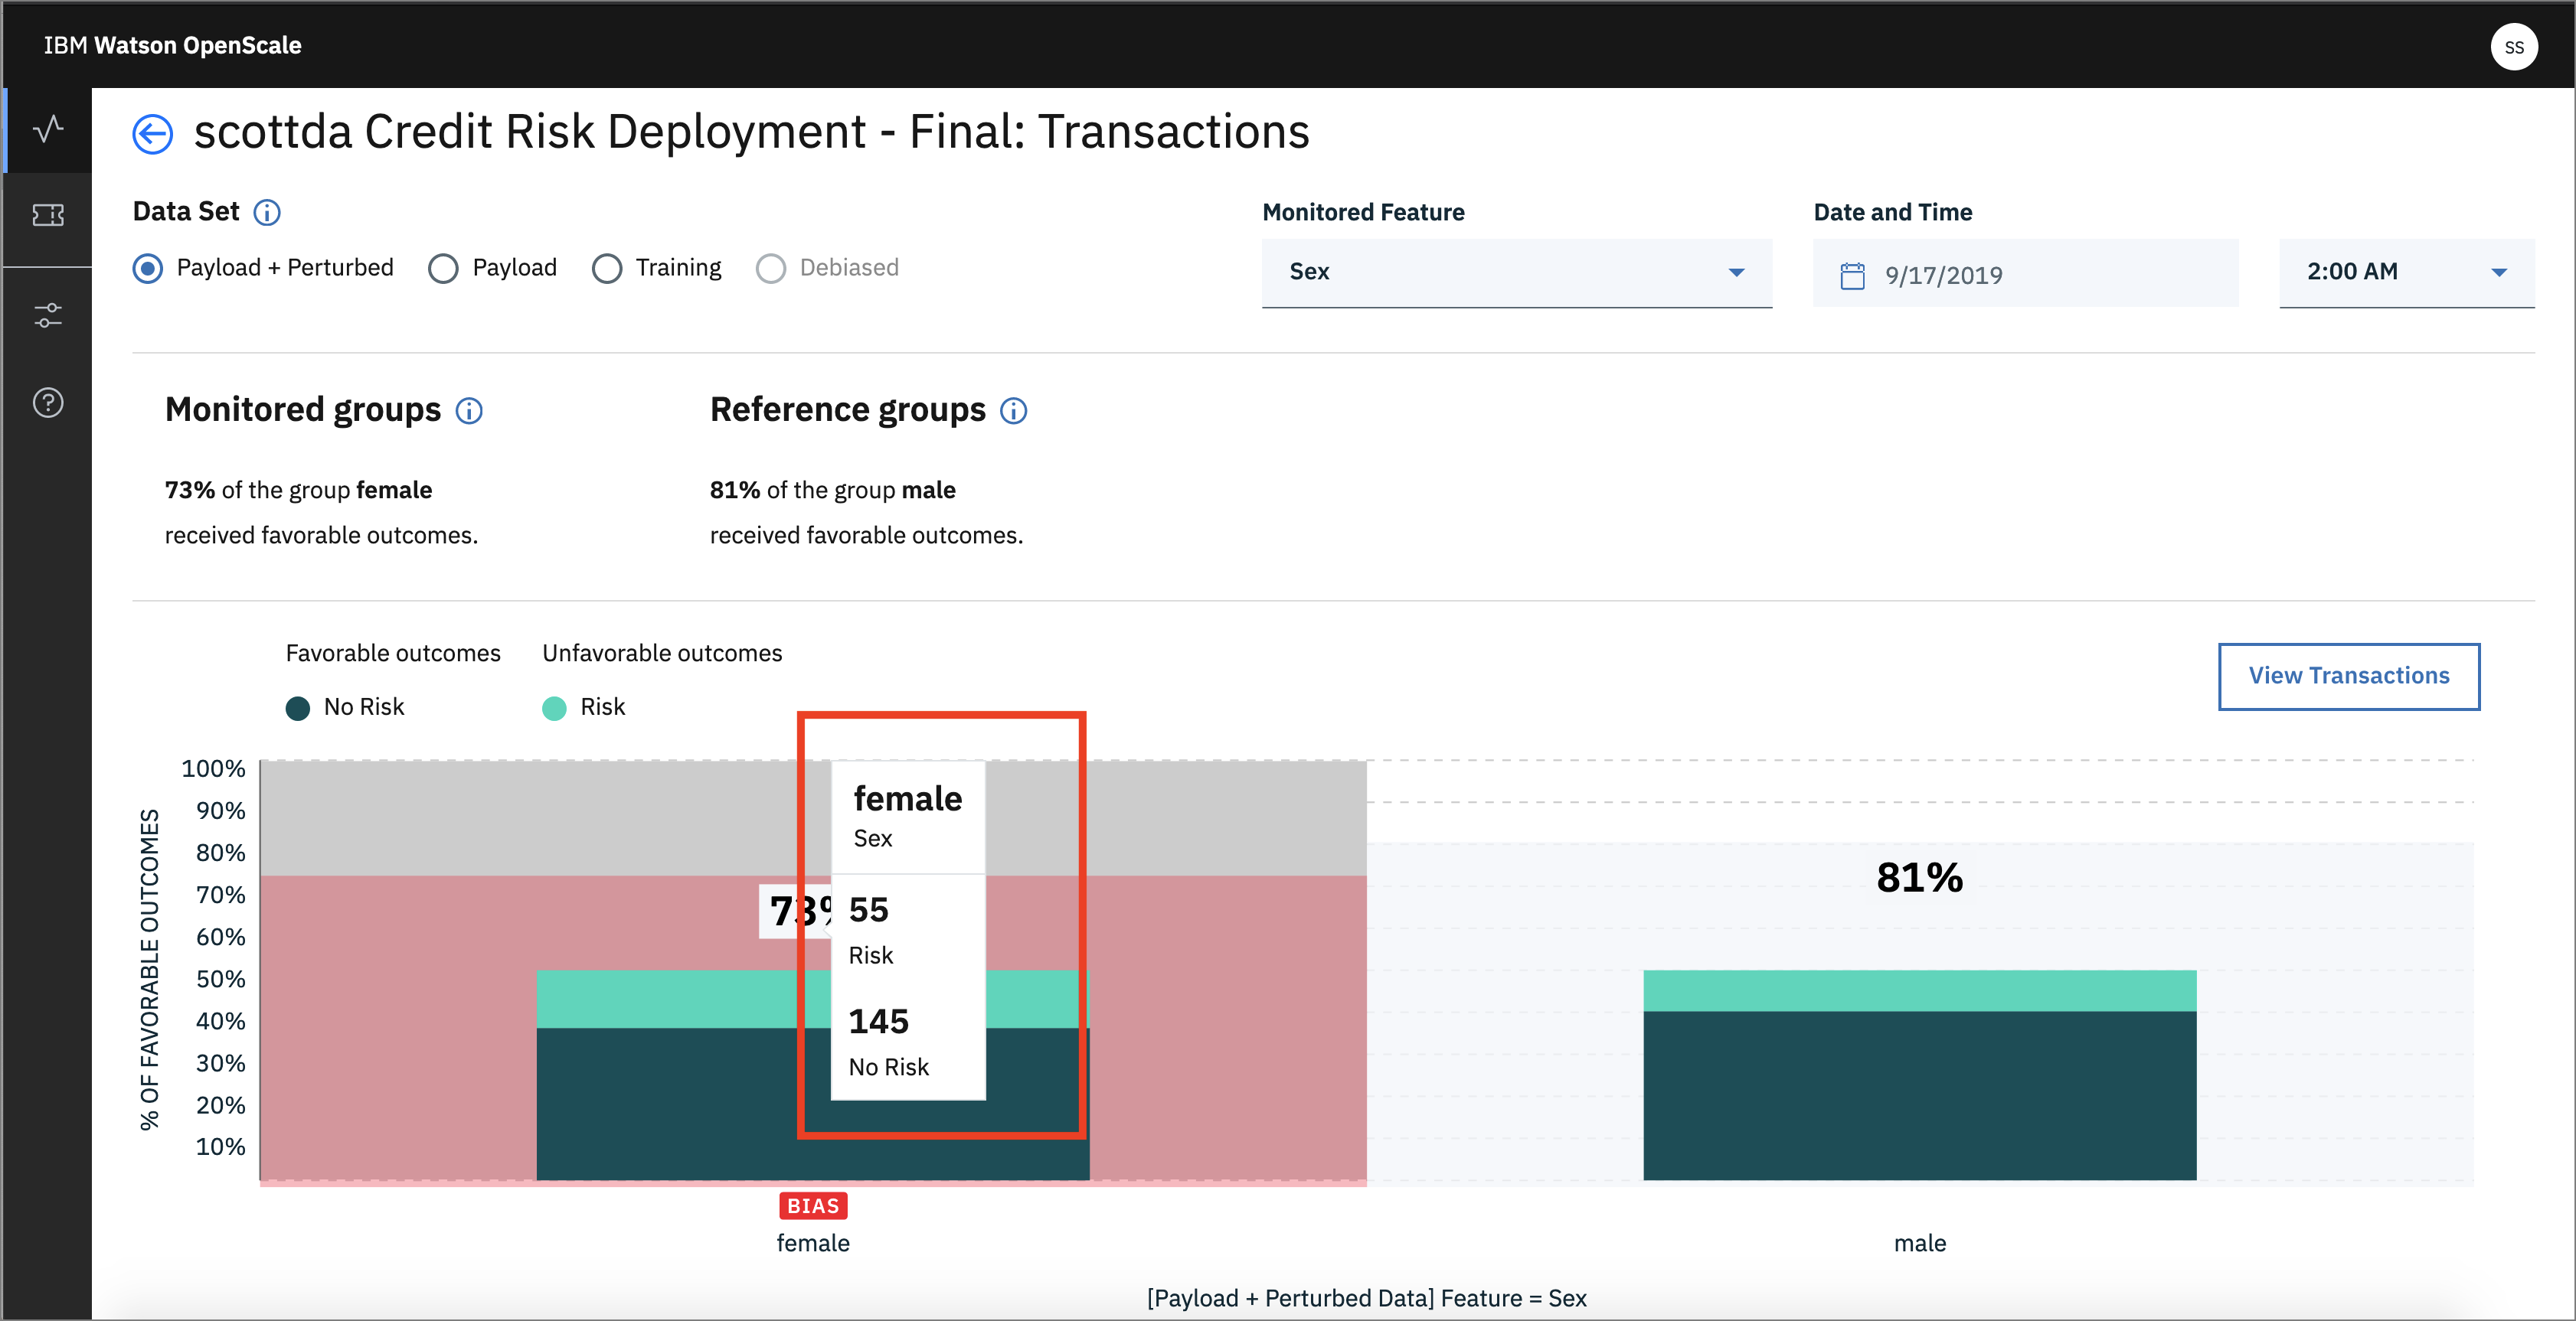2576x1321 pixels.
Task: Click the No Risk legend color dot
Action: [x=297, y=709]
